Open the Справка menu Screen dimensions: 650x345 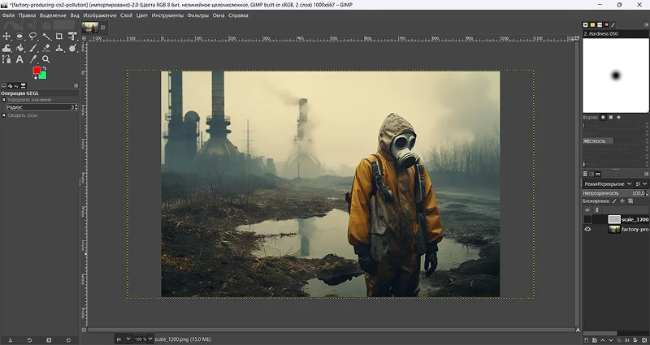point(238,15)
